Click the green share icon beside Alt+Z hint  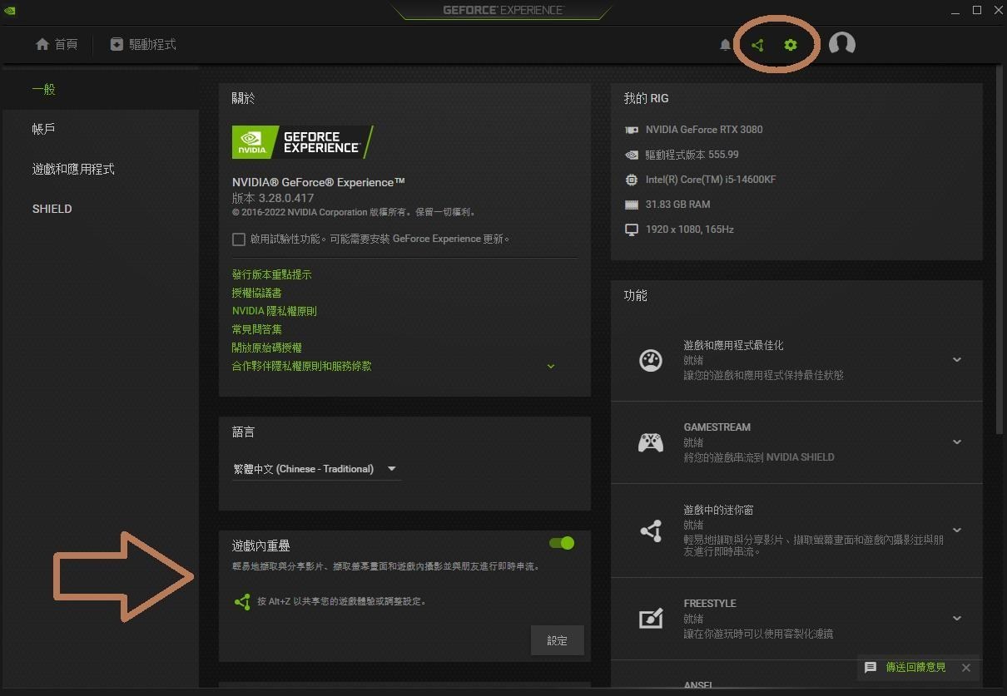pos(242,601)
